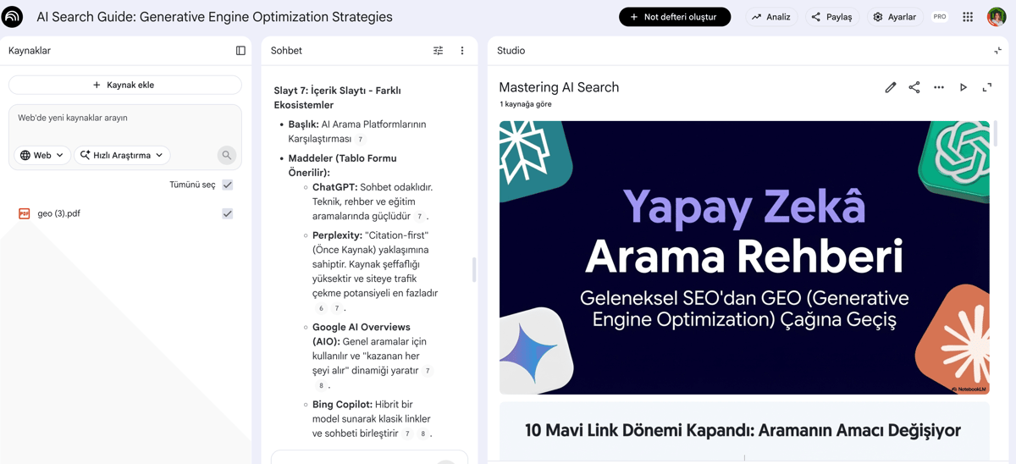The width and height of the screenshot is (1016, 464).
Task: Click the 10 Mavi Link Dönemi Kapandı slide
Action: pos(744,432)
